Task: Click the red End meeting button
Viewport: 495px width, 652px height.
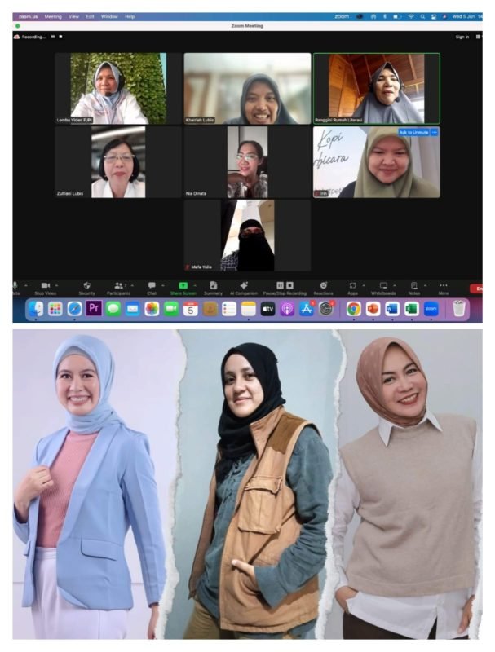Action: click(478, 289)
